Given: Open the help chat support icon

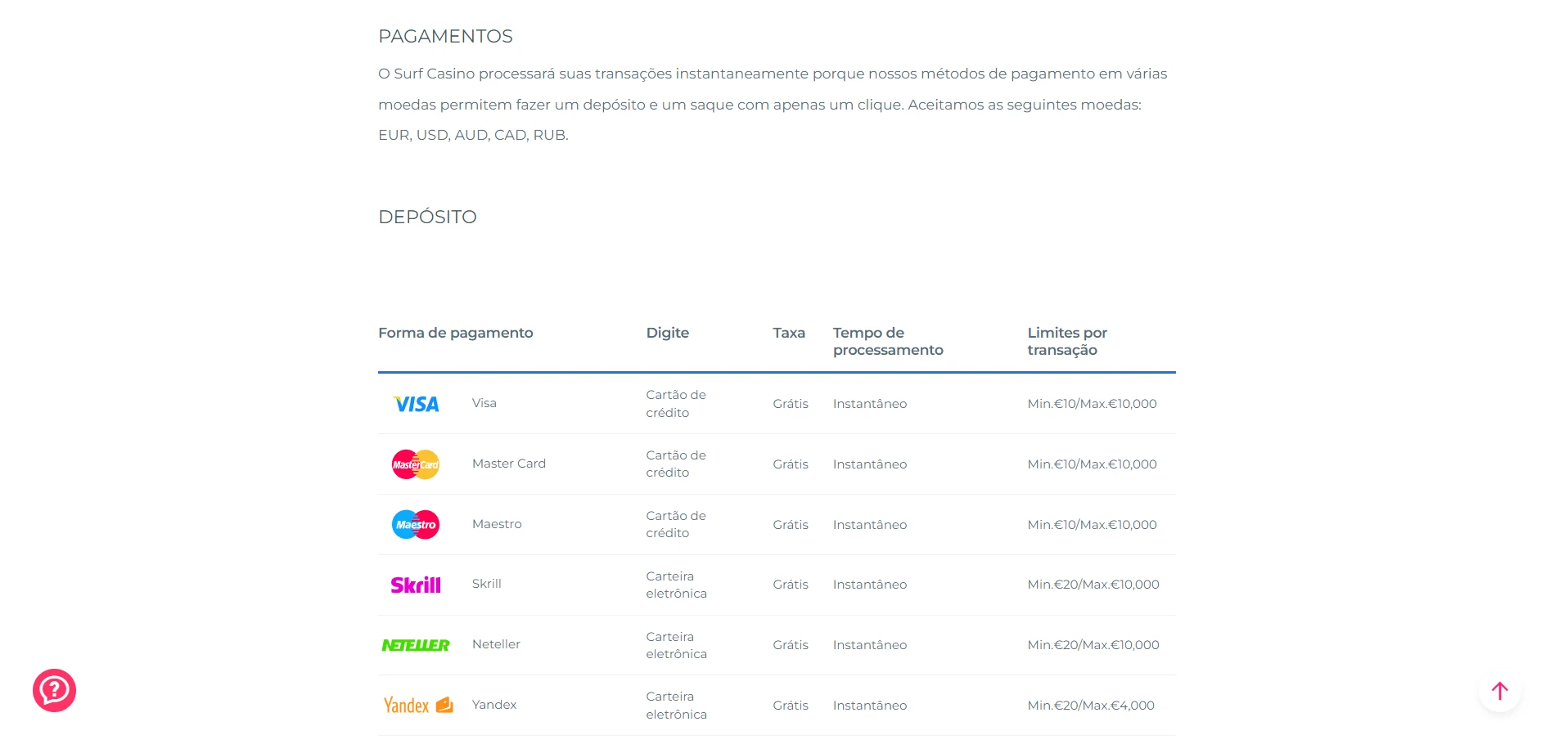Looking at the screenshot, I should pyautogui.click(x=54, y=691).
